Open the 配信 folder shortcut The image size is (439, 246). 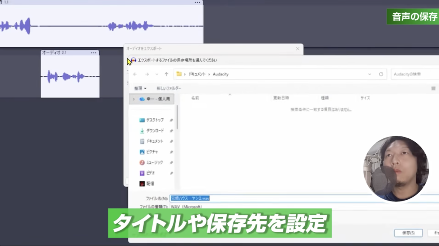(150, 183)
